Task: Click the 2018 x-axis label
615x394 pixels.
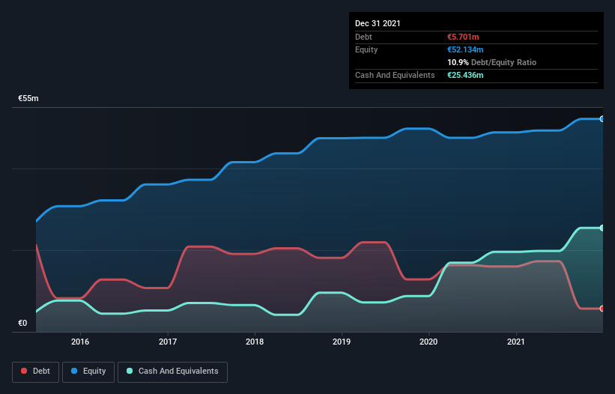Action: click(255, 342)
